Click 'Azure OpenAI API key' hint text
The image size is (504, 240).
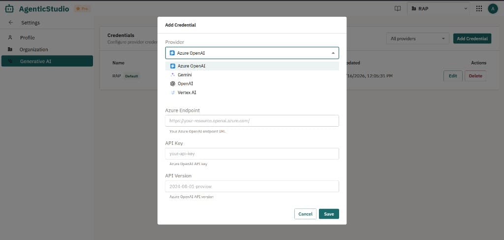point(189,164)
